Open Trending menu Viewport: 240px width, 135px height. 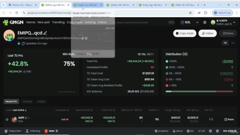[x=58, y=22]
